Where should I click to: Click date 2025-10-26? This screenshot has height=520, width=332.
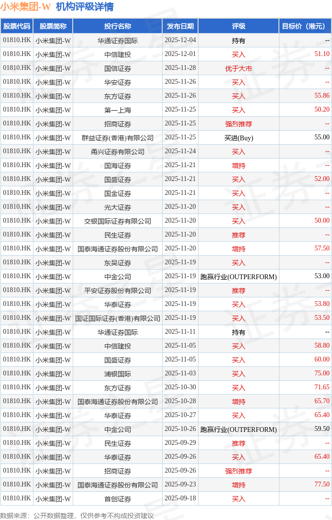[x=180, y=429]
